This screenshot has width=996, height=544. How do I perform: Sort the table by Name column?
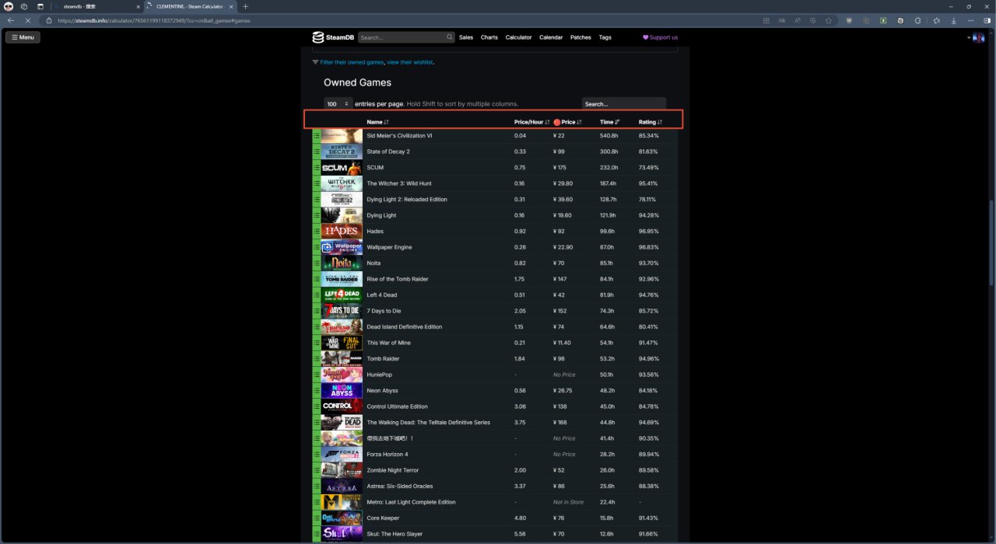377,122
